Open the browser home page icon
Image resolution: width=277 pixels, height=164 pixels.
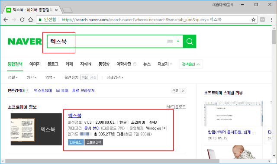[x=31, y=19]
